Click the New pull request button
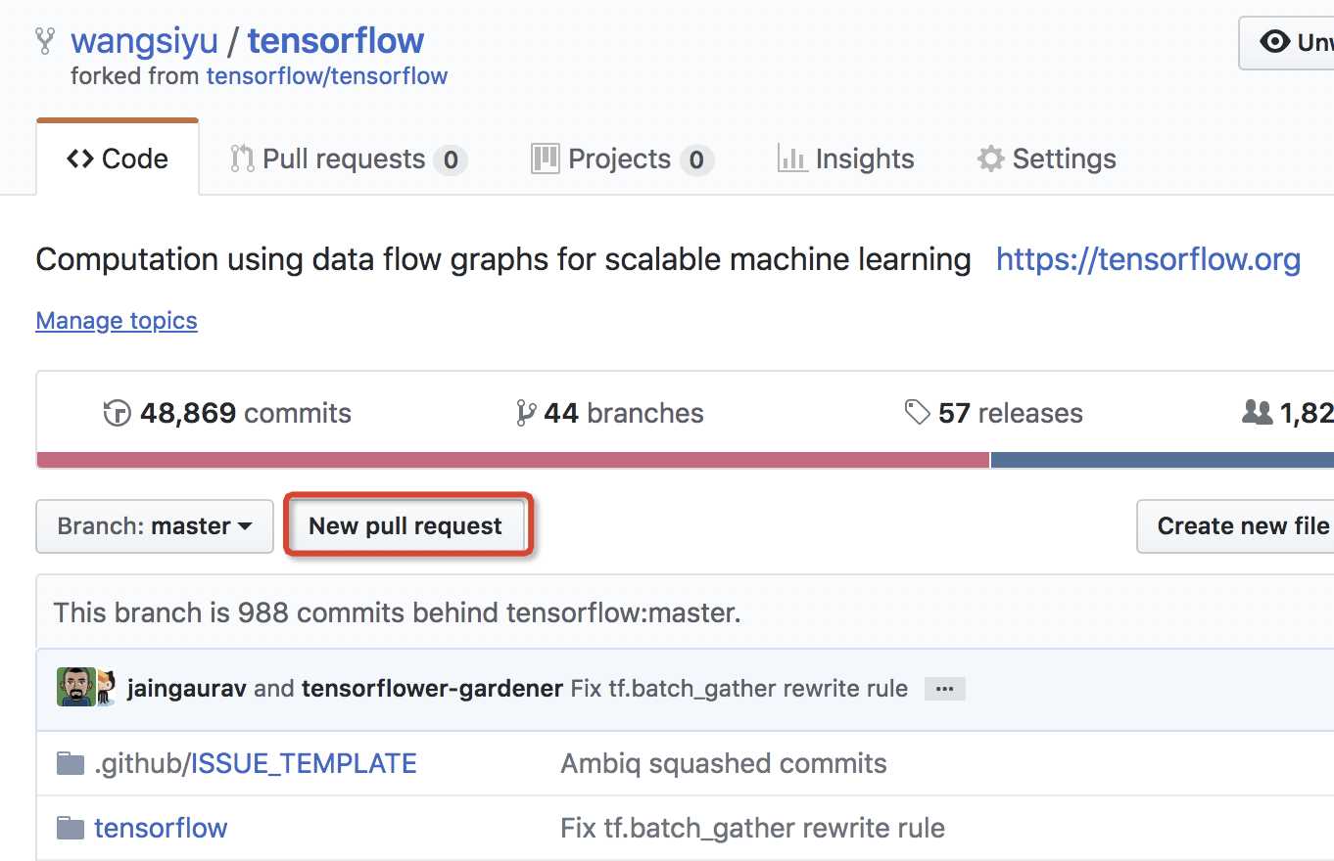1334x861 pixels. click(x=405, y=526)
